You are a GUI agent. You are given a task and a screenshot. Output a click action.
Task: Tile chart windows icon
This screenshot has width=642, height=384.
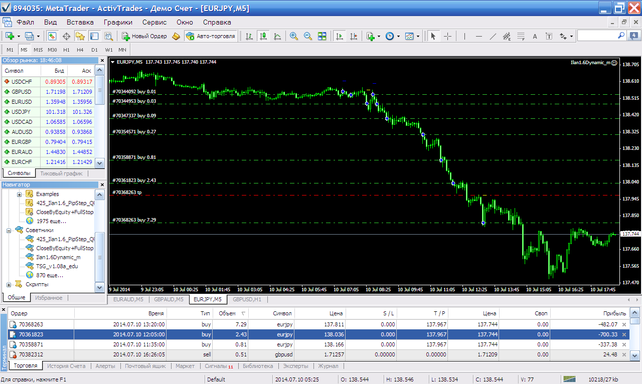click(322, 36)
